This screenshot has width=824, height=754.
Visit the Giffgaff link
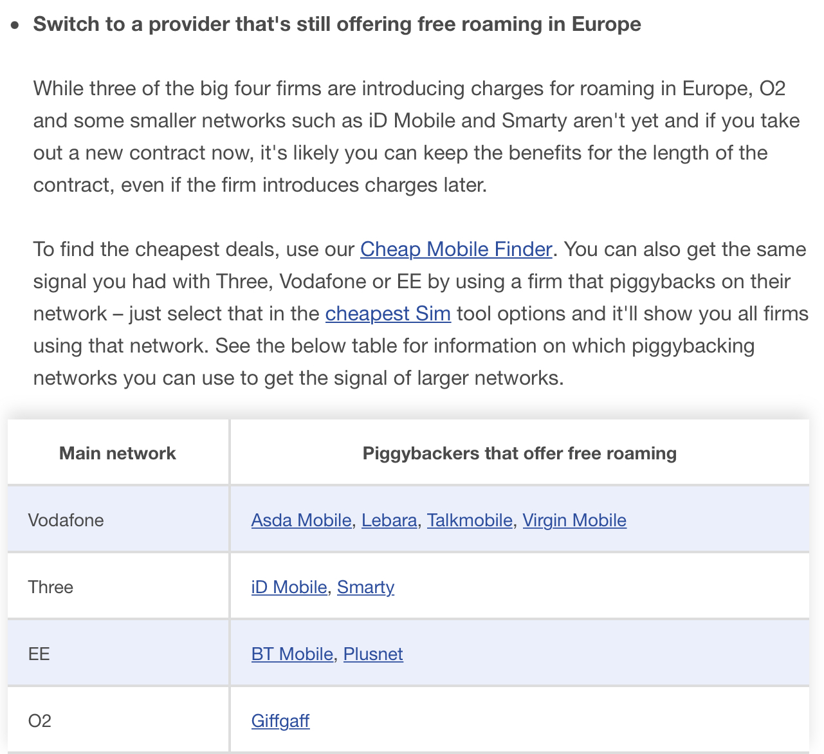280,721
